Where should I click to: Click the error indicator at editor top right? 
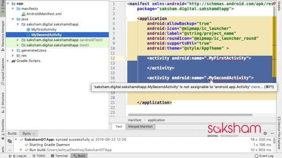(274, 4)
